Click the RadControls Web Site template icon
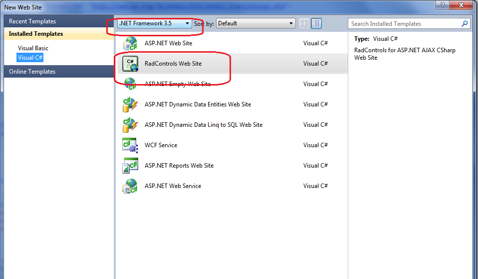Screen dimensions: 478x279 [x=130, y=64]
